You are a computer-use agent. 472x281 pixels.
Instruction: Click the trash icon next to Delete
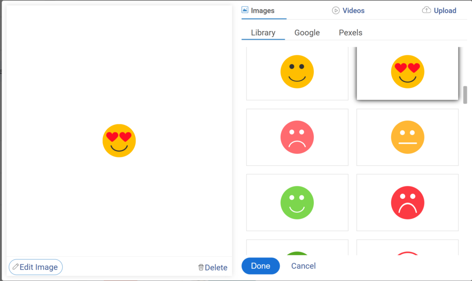201,267
